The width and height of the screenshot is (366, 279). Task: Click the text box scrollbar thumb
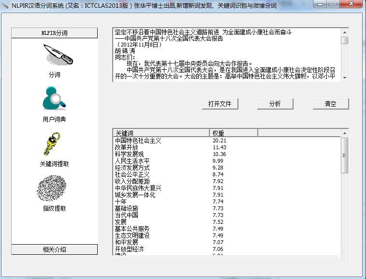tap(345, 41)
